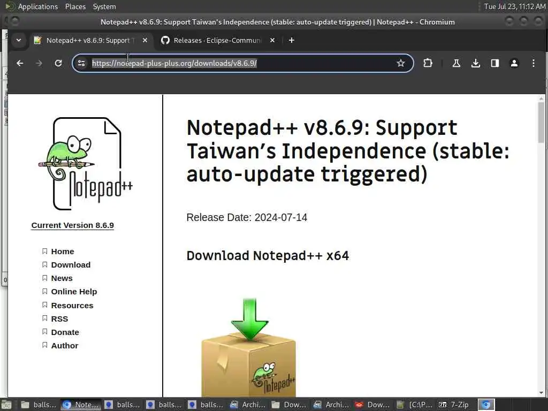The height and width of the screenshot is (411, 548).
Task: Click the Chromium icon at taskbar end
Action: [x=486, y=405]
